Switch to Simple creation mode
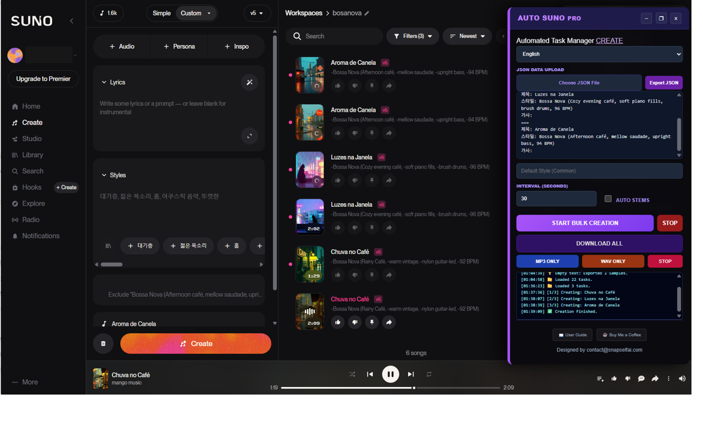The image size is (703, 439). 161,13
